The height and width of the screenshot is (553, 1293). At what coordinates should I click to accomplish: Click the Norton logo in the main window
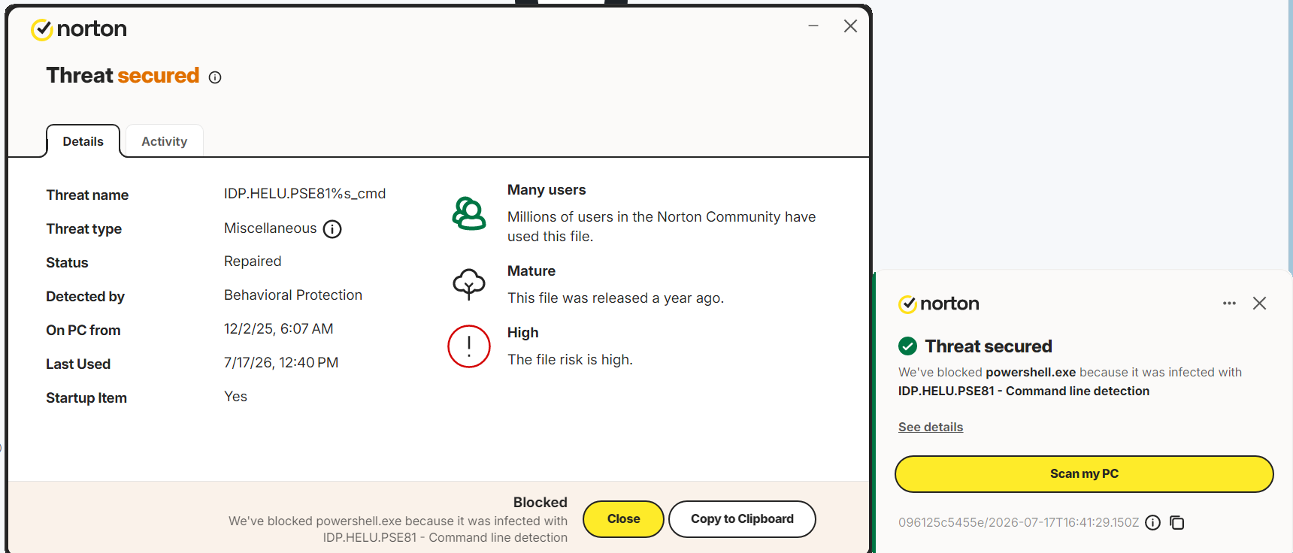point(79,29)
